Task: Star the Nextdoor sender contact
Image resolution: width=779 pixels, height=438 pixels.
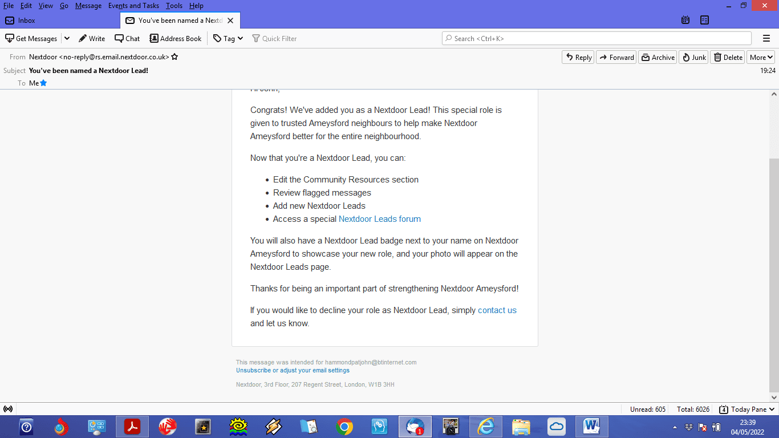Action: coord(175,57)
